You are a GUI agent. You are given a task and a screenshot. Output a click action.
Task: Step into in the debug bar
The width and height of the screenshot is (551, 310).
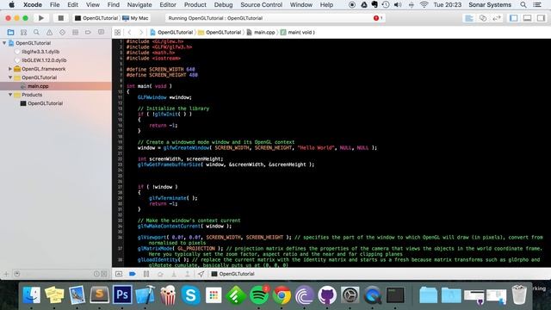pos(174,274)
